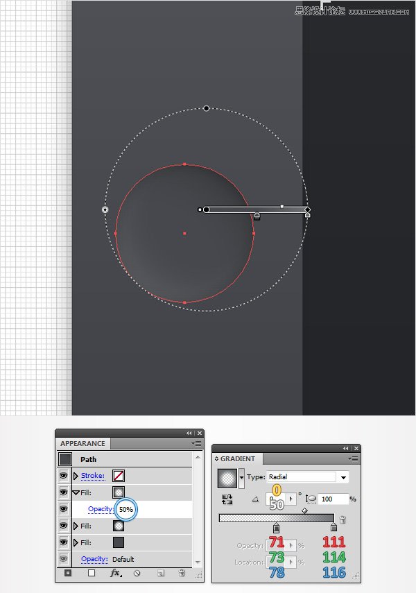
Task: Open the gradient angle value dropdown arrow
Action: (x=291, y=499)
